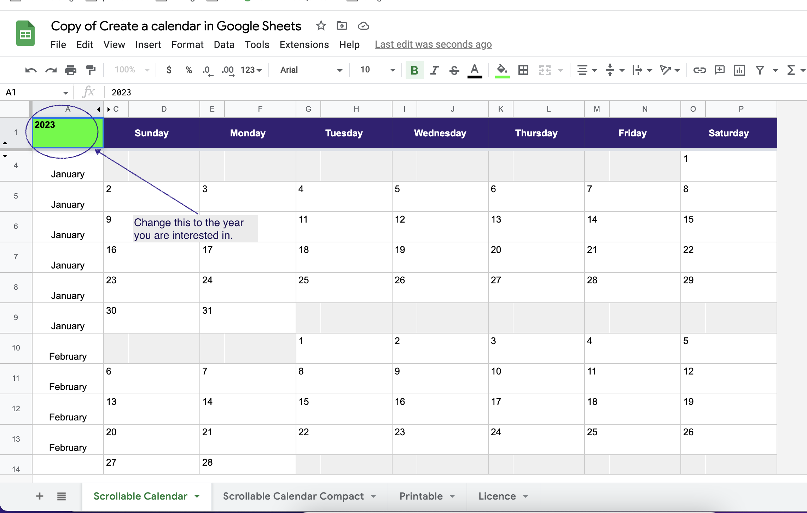807x513 pixels.
Task: Toggle bold formatting
Action: coord(414,70)
